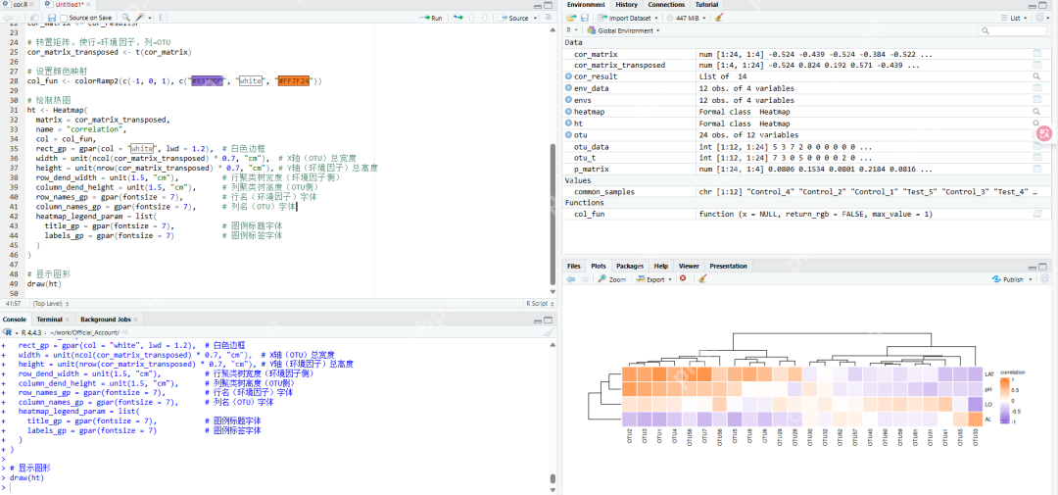Switch to the History tab

(626, 5)
